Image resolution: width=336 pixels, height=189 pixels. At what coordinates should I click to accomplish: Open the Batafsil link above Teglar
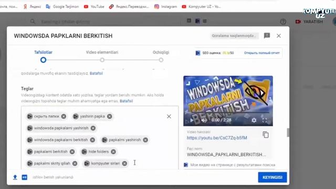pos(96,73)
